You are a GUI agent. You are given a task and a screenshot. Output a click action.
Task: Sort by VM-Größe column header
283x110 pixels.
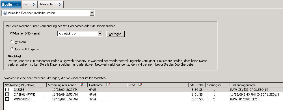tap(197, 85)
